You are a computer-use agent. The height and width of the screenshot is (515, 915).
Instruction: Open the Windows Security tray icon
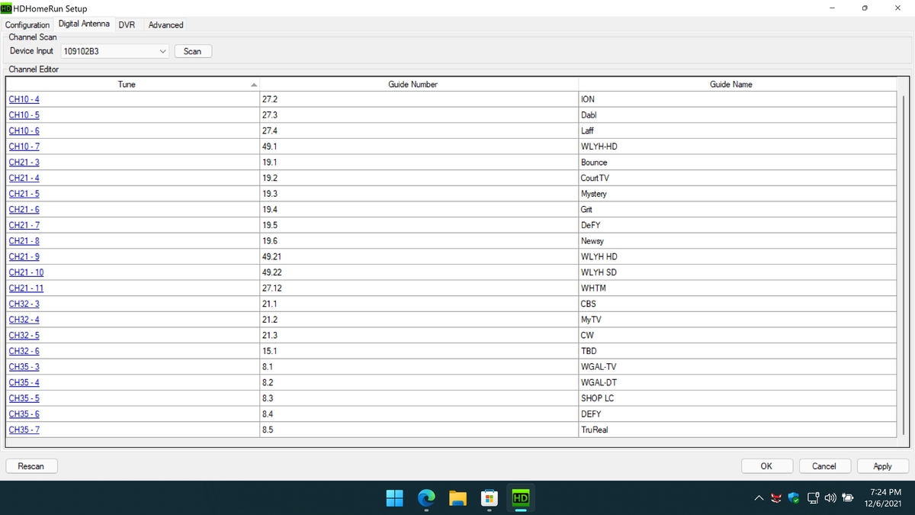click(794, 498)
